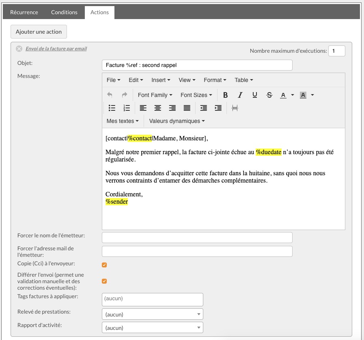Open the Edit menu

pos(136,80)
